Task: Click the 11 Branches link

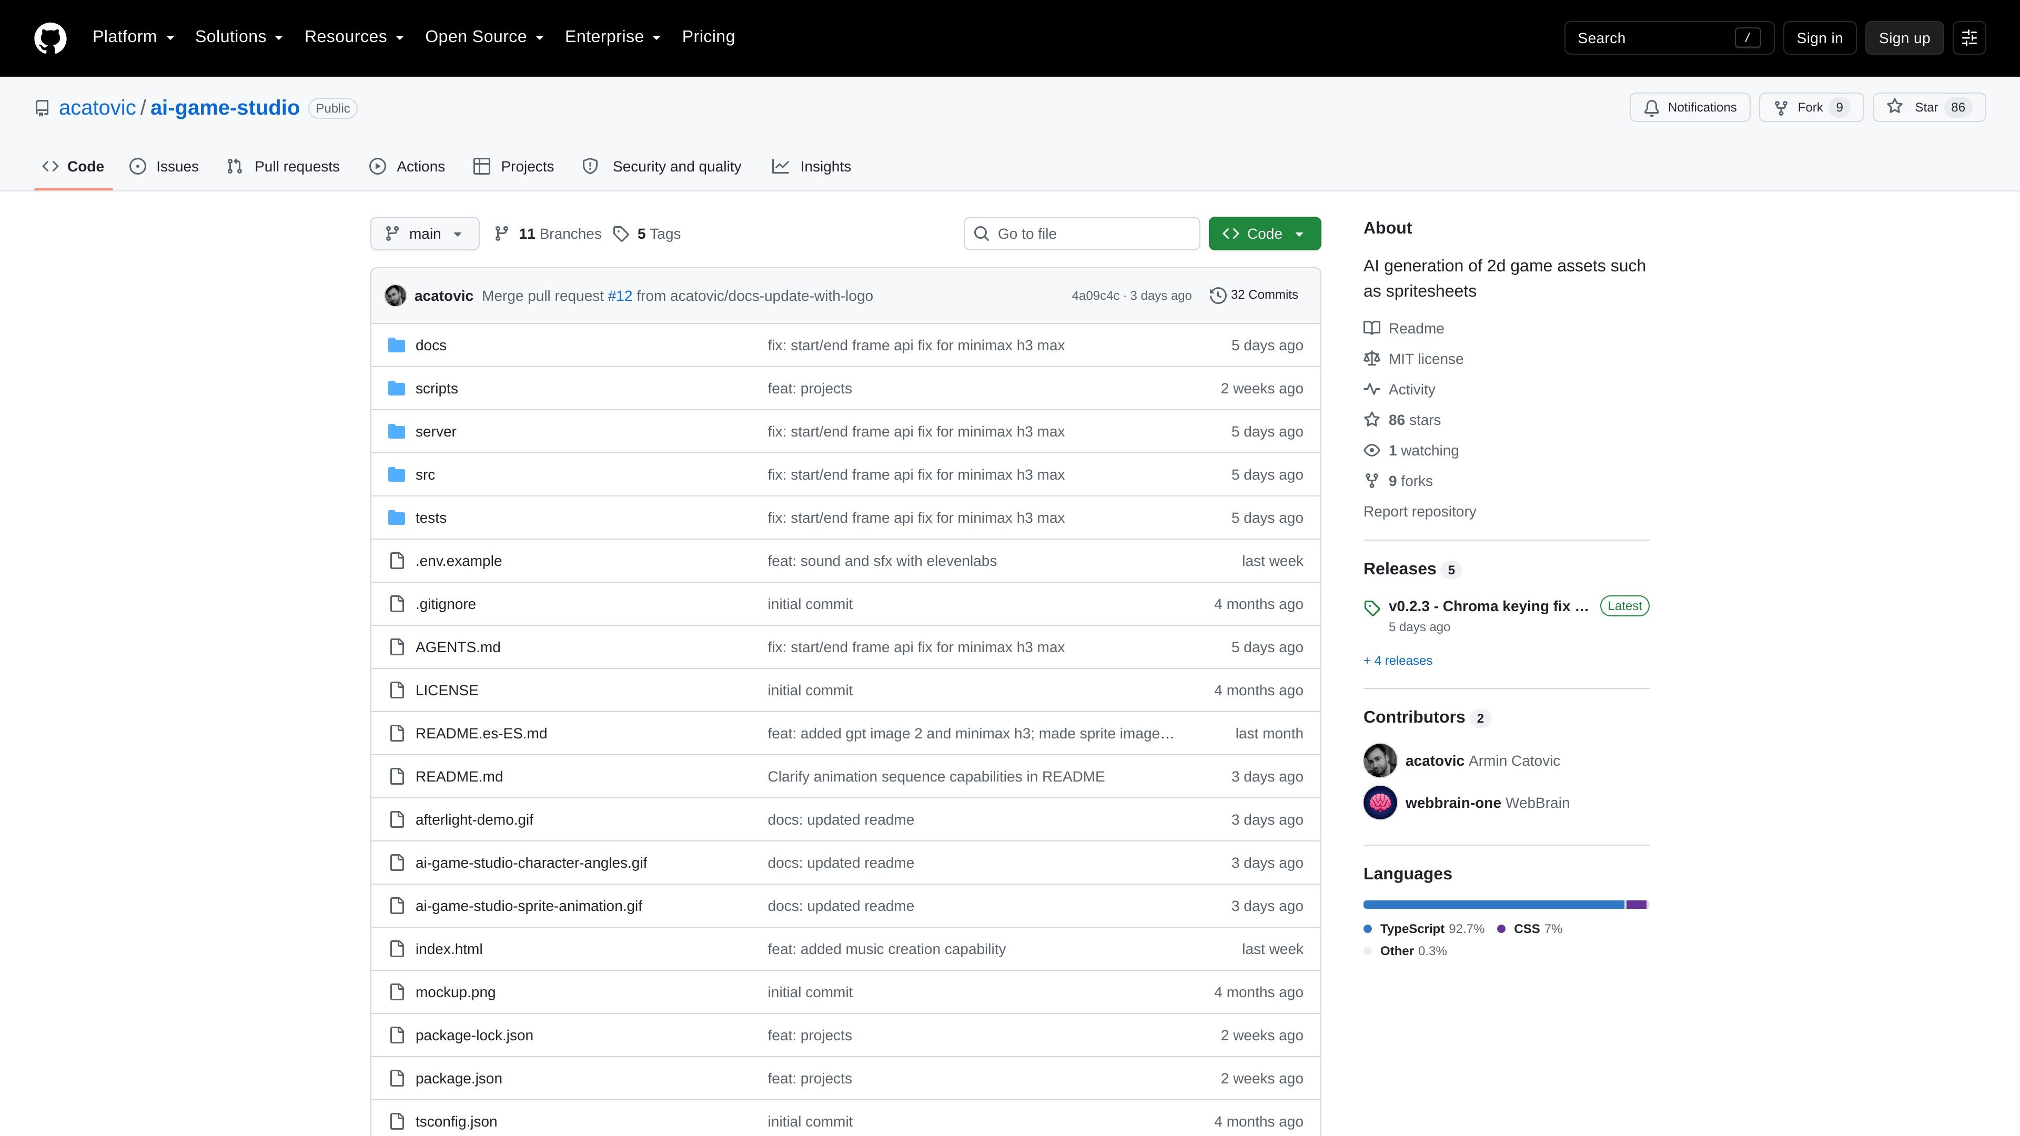Action: pos(548,234)
